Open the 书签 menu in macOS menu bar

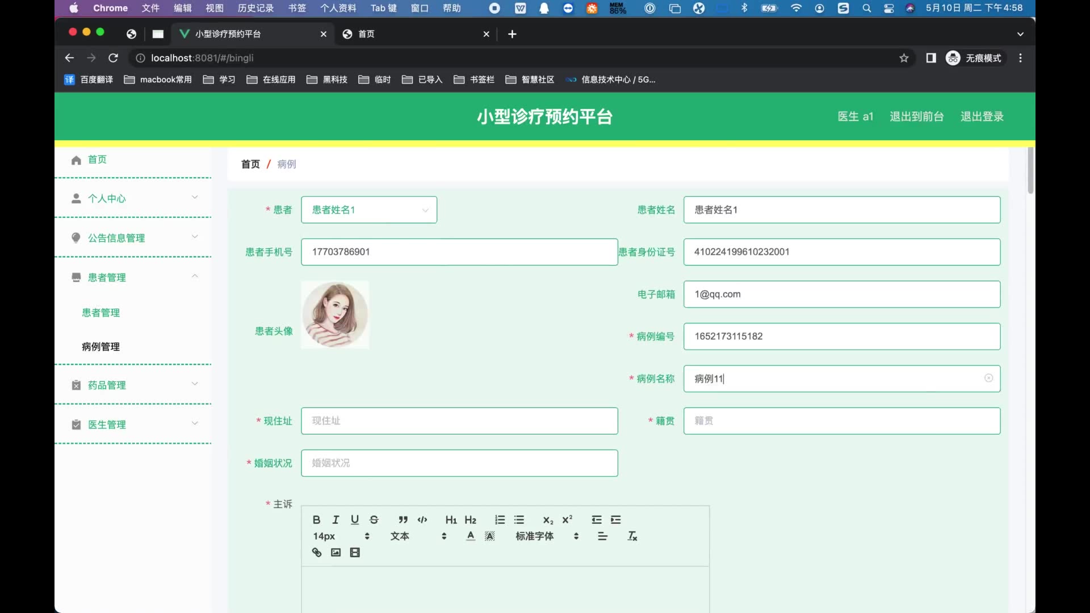(x=297, y=8)
